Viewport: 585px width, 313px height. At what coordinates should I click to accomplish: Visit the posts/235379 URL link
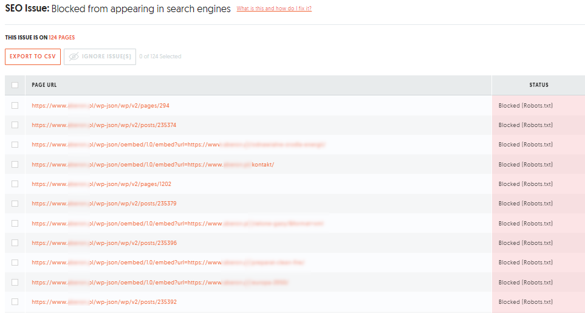104,204
